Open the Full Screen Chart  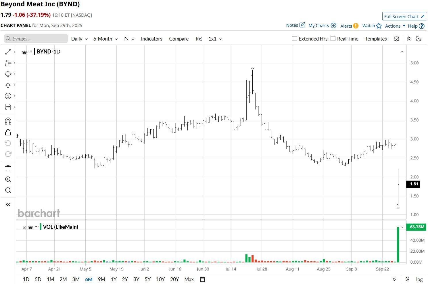[x=404, y=16]
